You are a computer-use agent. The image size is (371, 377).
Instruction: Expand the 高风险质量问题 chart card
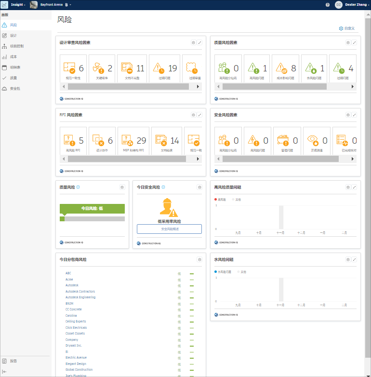pos(354,187)
